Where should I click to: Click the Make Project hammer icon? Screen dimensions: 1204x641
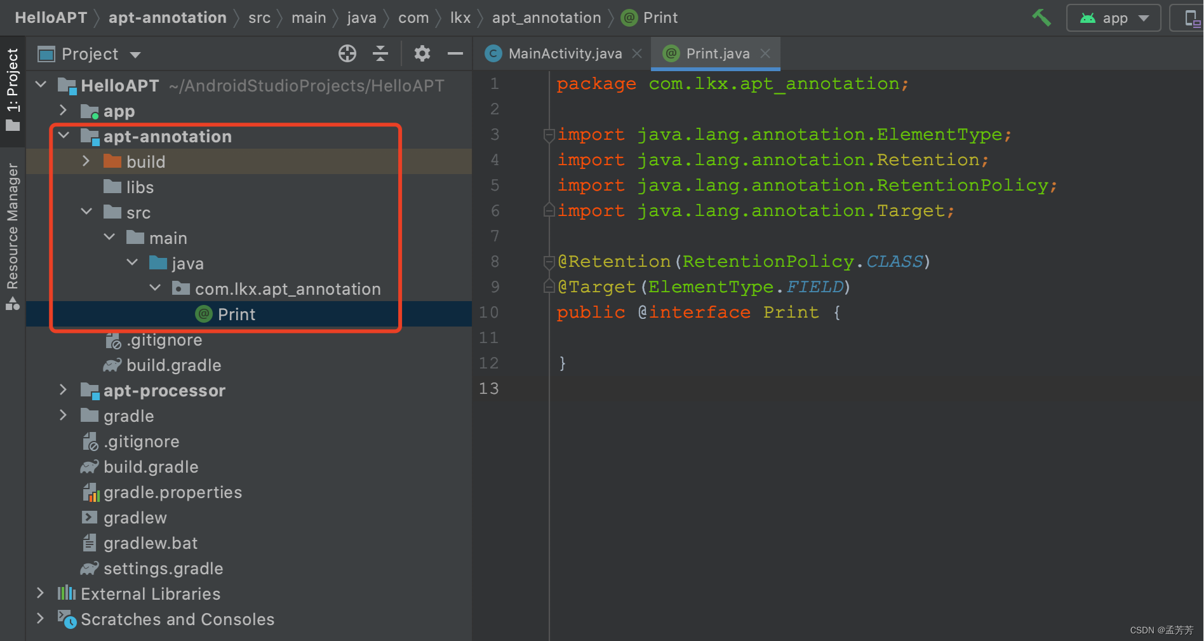(1041, 17)
